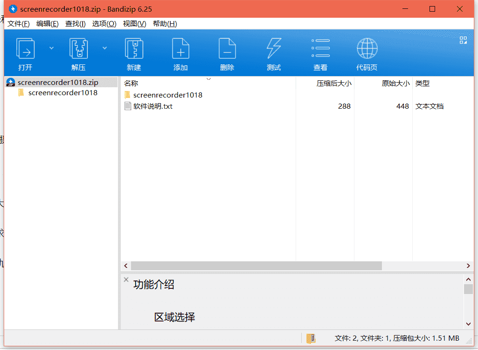
Task: Click the horizontal scrollbar right arrow
Action: 468,266
